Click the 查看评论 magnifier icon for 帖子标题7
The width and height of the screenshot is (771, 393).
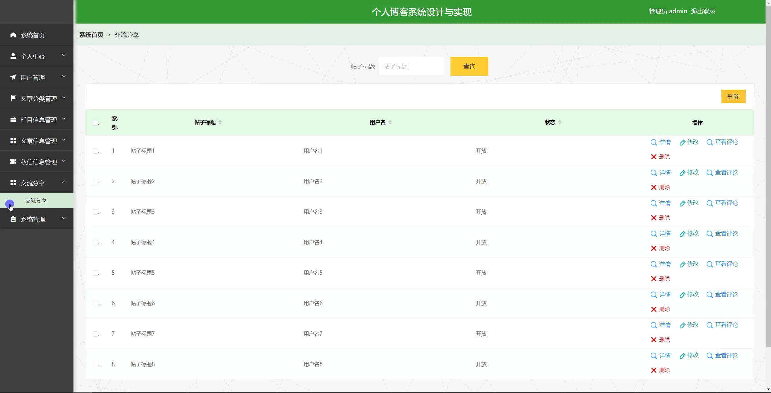click(x=710, y=325)
